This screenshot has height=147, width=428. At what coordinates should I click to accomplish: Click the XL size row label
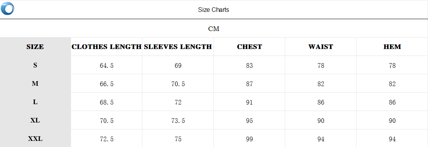(x=35, y=120)
